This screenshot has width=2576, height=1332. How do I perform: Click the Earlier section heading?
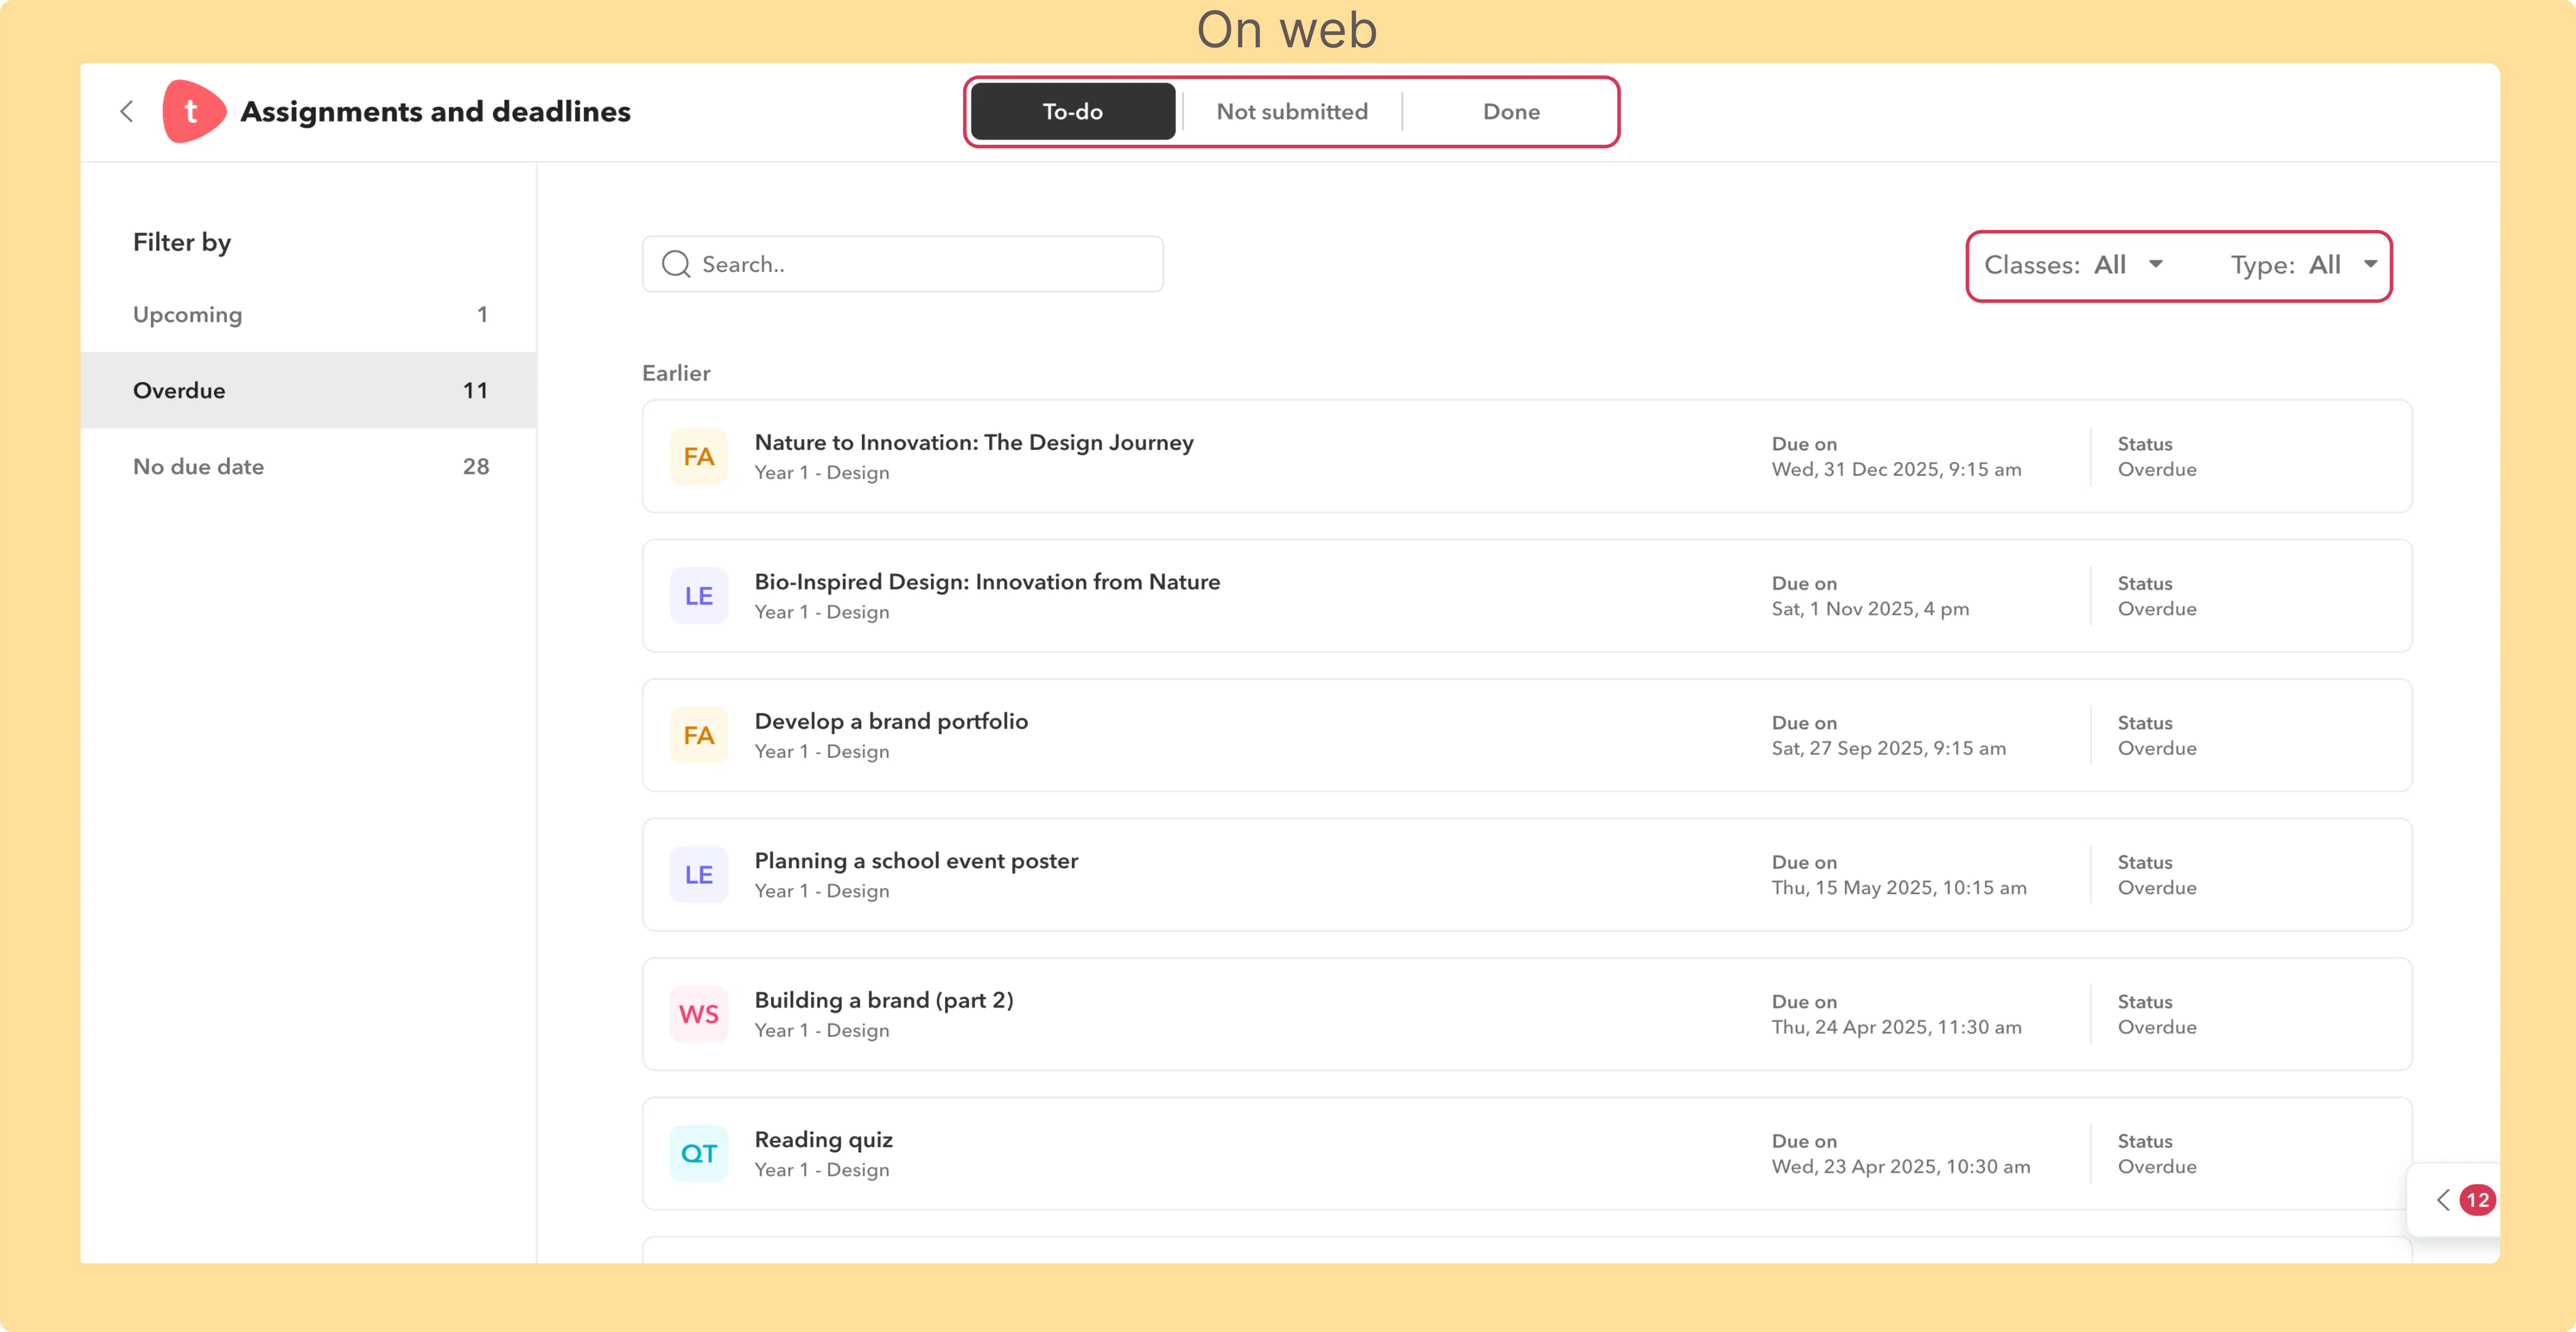pyautogui.click(x=676, y=373)
